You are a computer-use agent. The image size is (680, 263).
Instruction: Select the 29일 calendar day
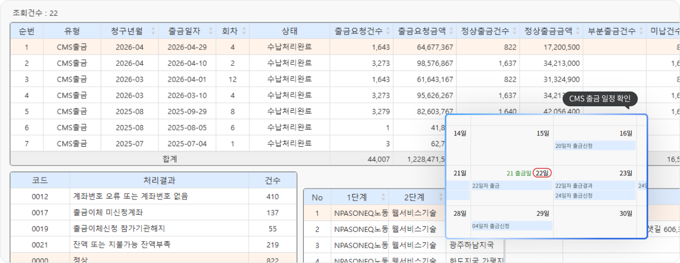pyautogui.click(x=543, y=213)
